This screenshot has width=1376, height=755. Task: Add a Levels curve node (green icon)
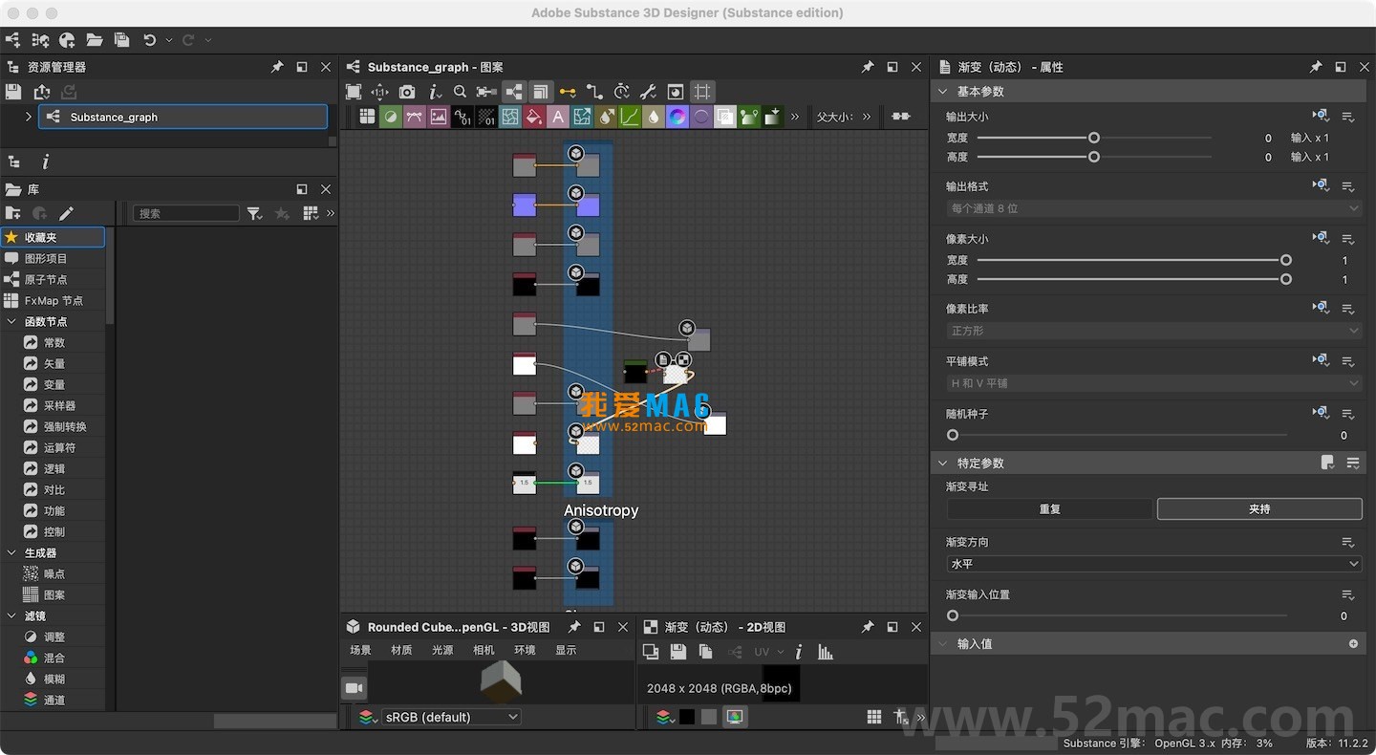630,117
